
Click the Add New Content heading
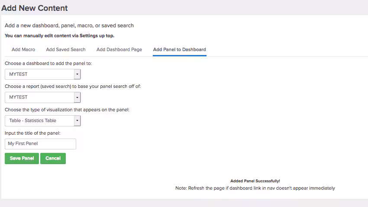[x=35, y=8]
